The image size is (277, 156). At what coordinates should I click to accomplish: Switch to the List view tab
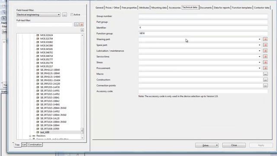(24, 145)
